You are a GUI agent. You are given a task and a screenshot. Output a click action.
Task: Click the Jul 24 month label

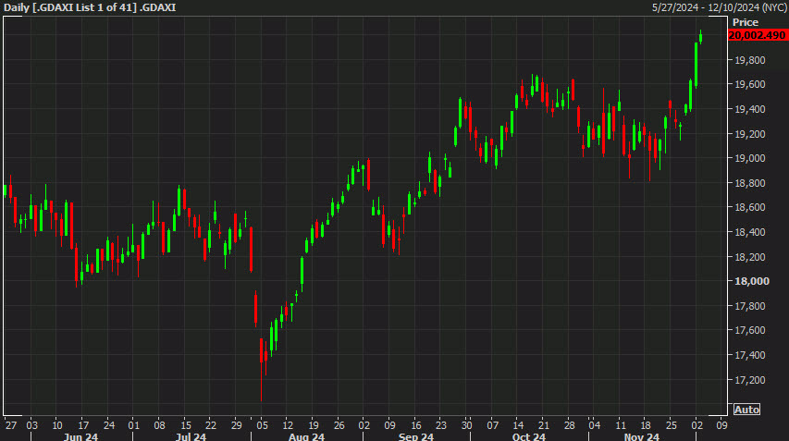tap(191, 436)
